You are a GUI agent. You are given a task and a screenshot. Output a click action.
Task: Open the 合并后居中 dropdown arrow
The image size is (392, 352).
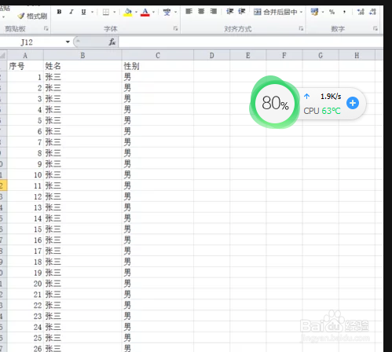click(301, 12)
